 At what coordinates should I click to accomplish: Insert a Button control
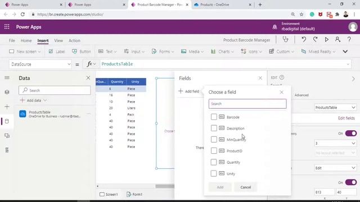pos(82,52)
